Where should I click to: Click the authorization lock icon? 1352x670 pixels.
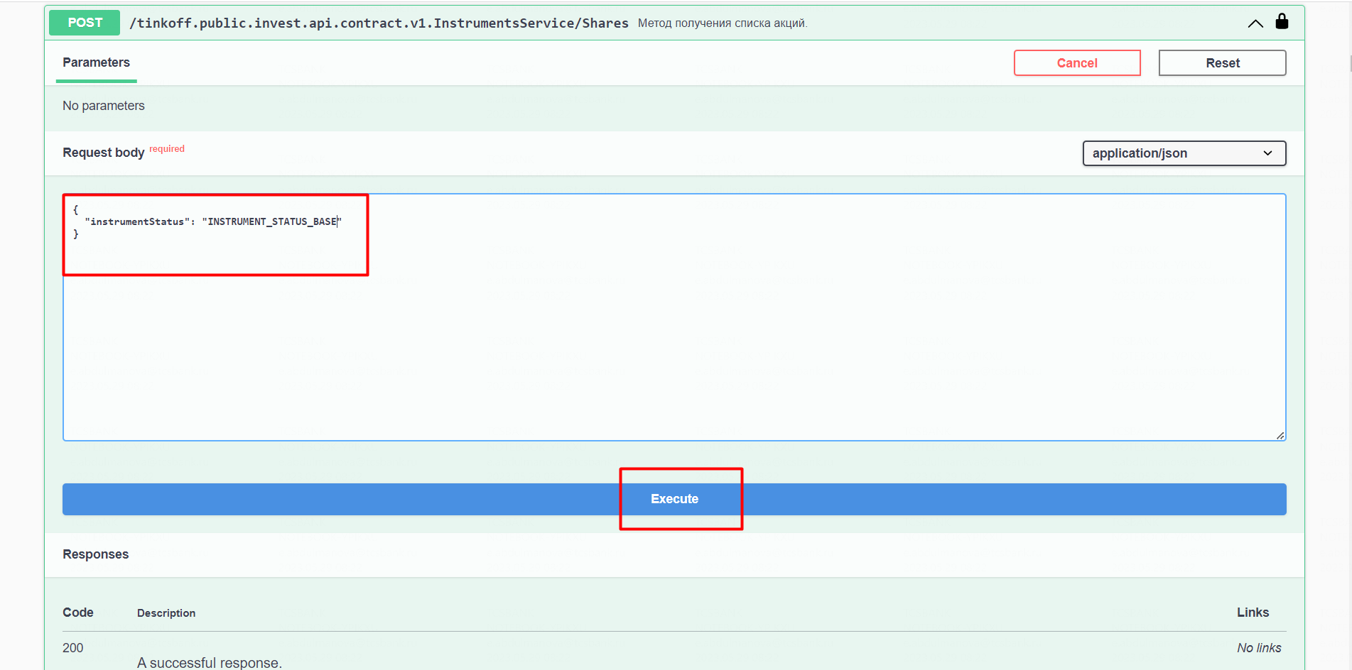pyautogui.click(x=1282, y=21)
